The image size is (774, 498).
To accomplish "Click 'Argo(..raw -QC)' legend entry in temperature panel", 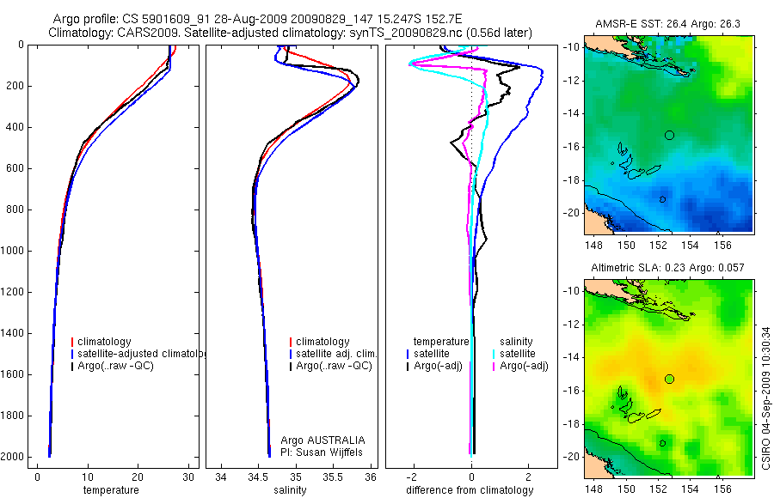I will 115,366.
